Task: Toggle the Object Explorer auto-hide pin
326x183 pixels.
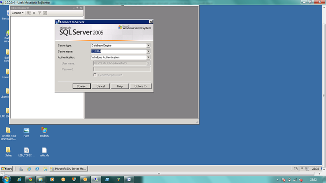Action: pos(77,8)
